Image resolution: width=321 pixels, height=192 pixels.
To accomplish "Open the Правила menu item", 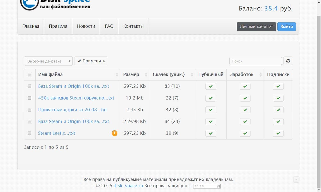I will coord(58,26).
